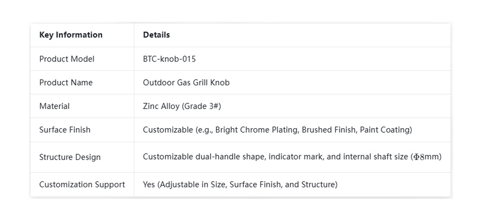Click the Key Information column header
Screen dimensions: 482x221
[71, 35]
